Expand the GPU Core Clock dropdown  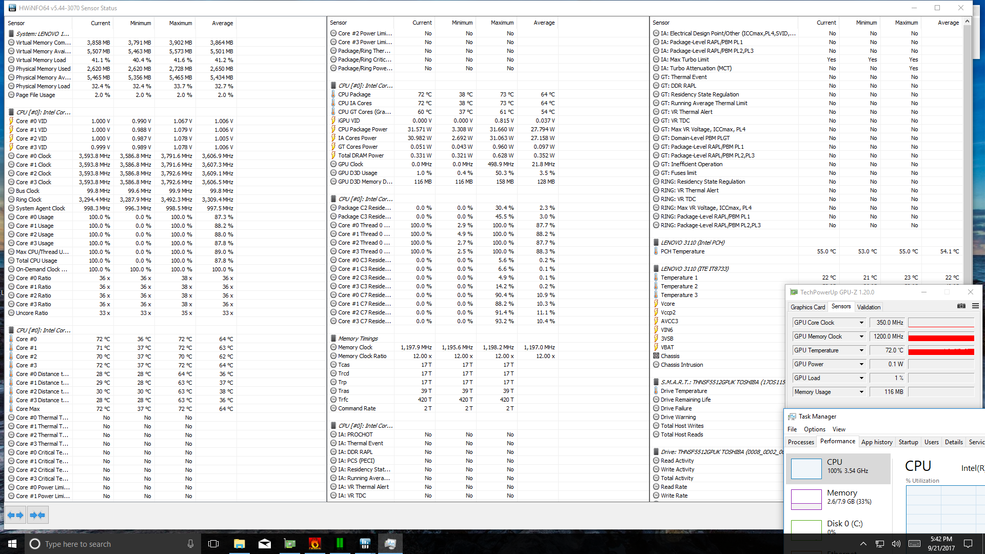[861, 323]
